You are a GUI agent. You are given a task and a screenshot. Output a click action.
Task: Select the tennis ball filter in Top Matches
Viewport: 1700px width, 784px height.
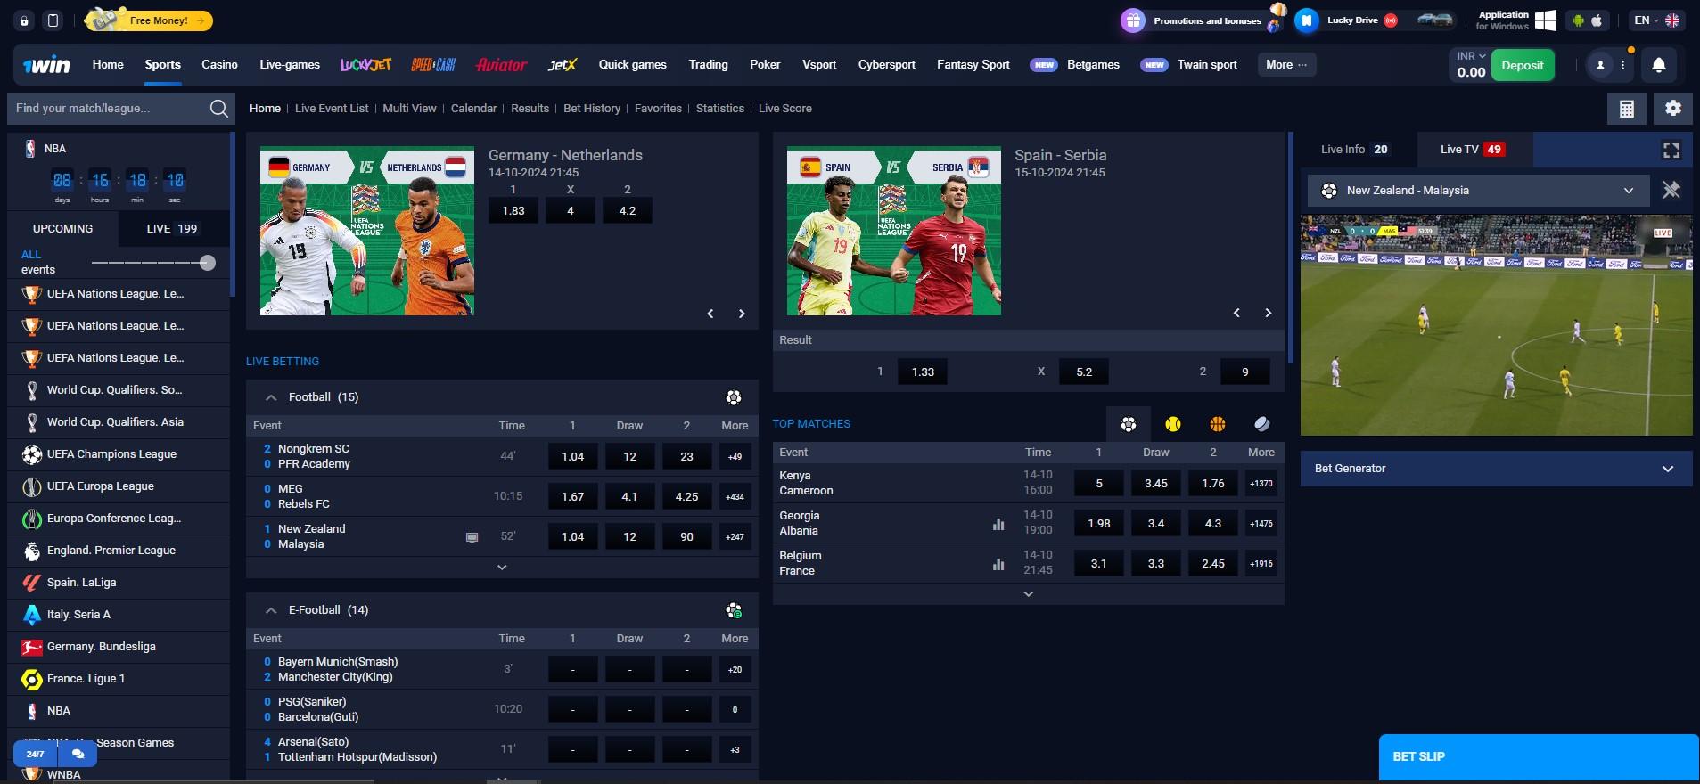(x=1173, y=424)
